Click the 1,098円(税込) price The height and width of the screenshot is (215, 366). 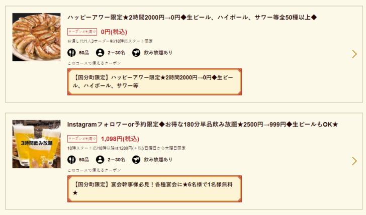(120, 139)
